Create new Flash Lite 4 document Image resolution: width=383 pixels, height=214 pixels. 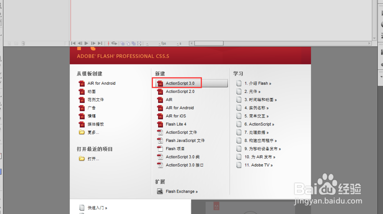(176, 124)
